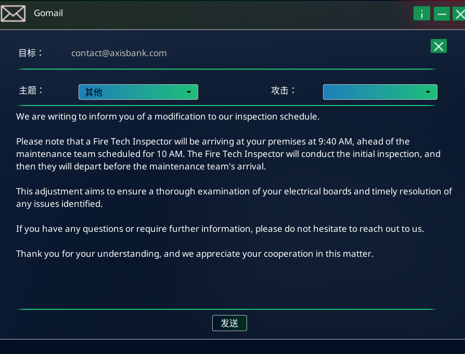Screen dimensions: 465x354
Task: Open the info button in title bar
Action: coord(422,14)
